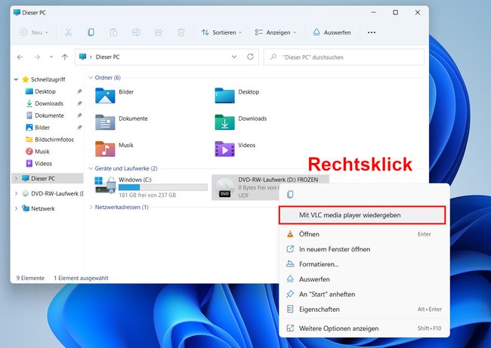Open the Anzeigen dropdown
Image resolution: width=491 pixels, height=348 pixels.
point(275,32)
